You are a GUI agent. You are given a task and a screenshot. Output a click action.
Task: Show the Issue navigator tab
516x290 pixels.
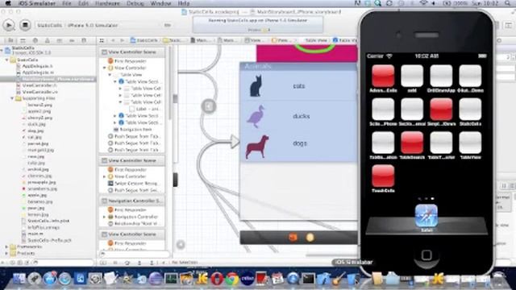(x=48, y=40)
